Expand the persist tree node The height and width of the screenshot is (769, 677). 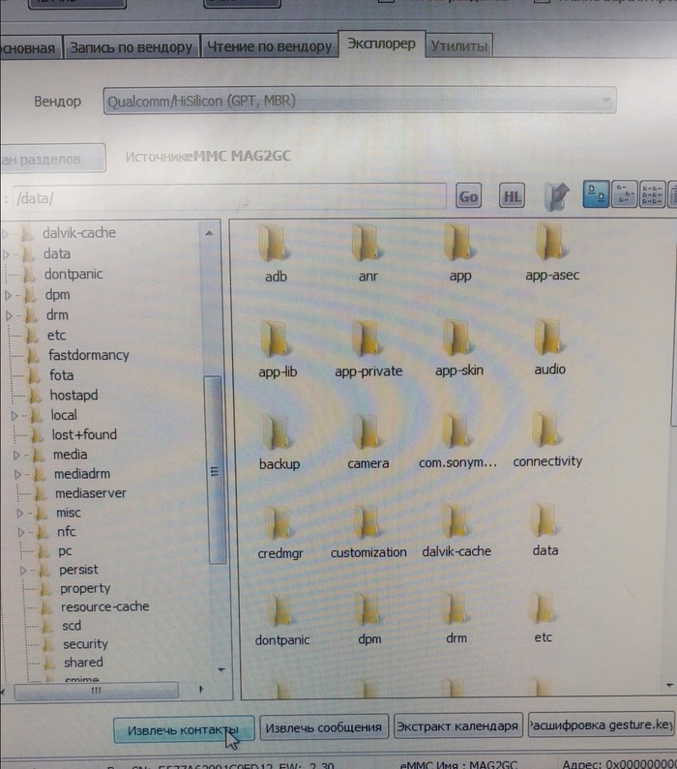21,571
